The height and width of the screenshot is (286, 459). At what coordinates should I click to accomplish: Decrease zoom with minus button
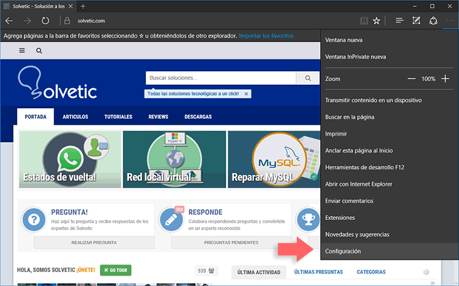click(x=411, y=79)
